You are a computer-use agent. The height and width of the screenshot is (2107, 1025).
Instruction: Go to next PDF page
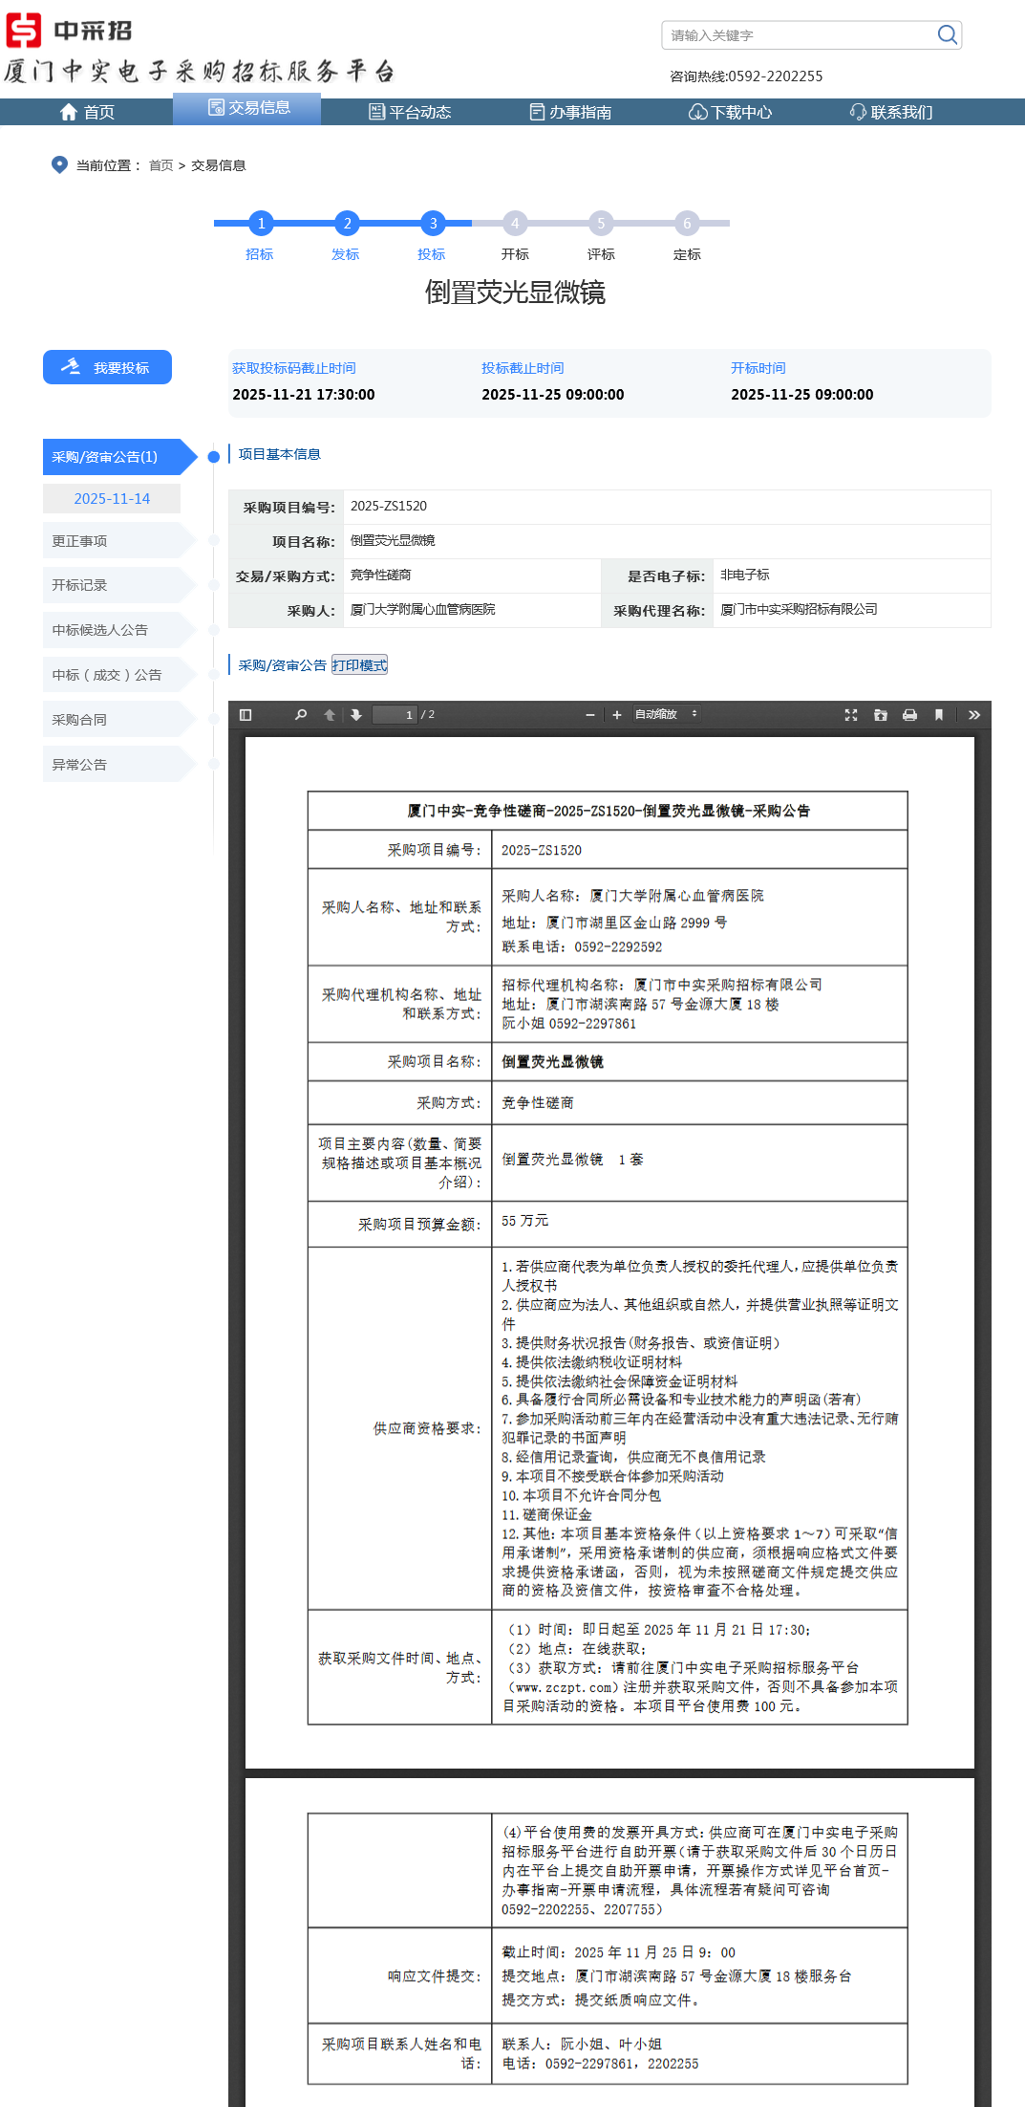point(356,715)
